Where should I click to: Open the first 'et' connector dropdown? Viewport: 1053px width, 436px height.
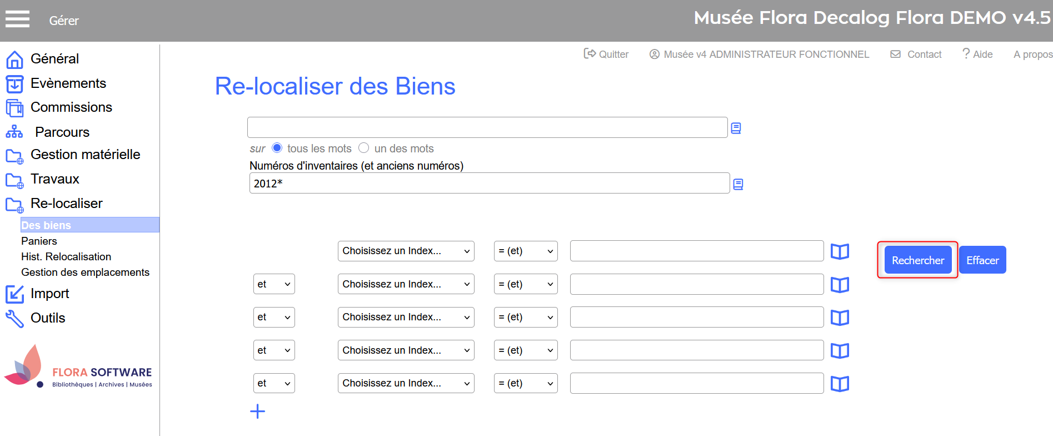pyautogui.click(x=273, y=284)
